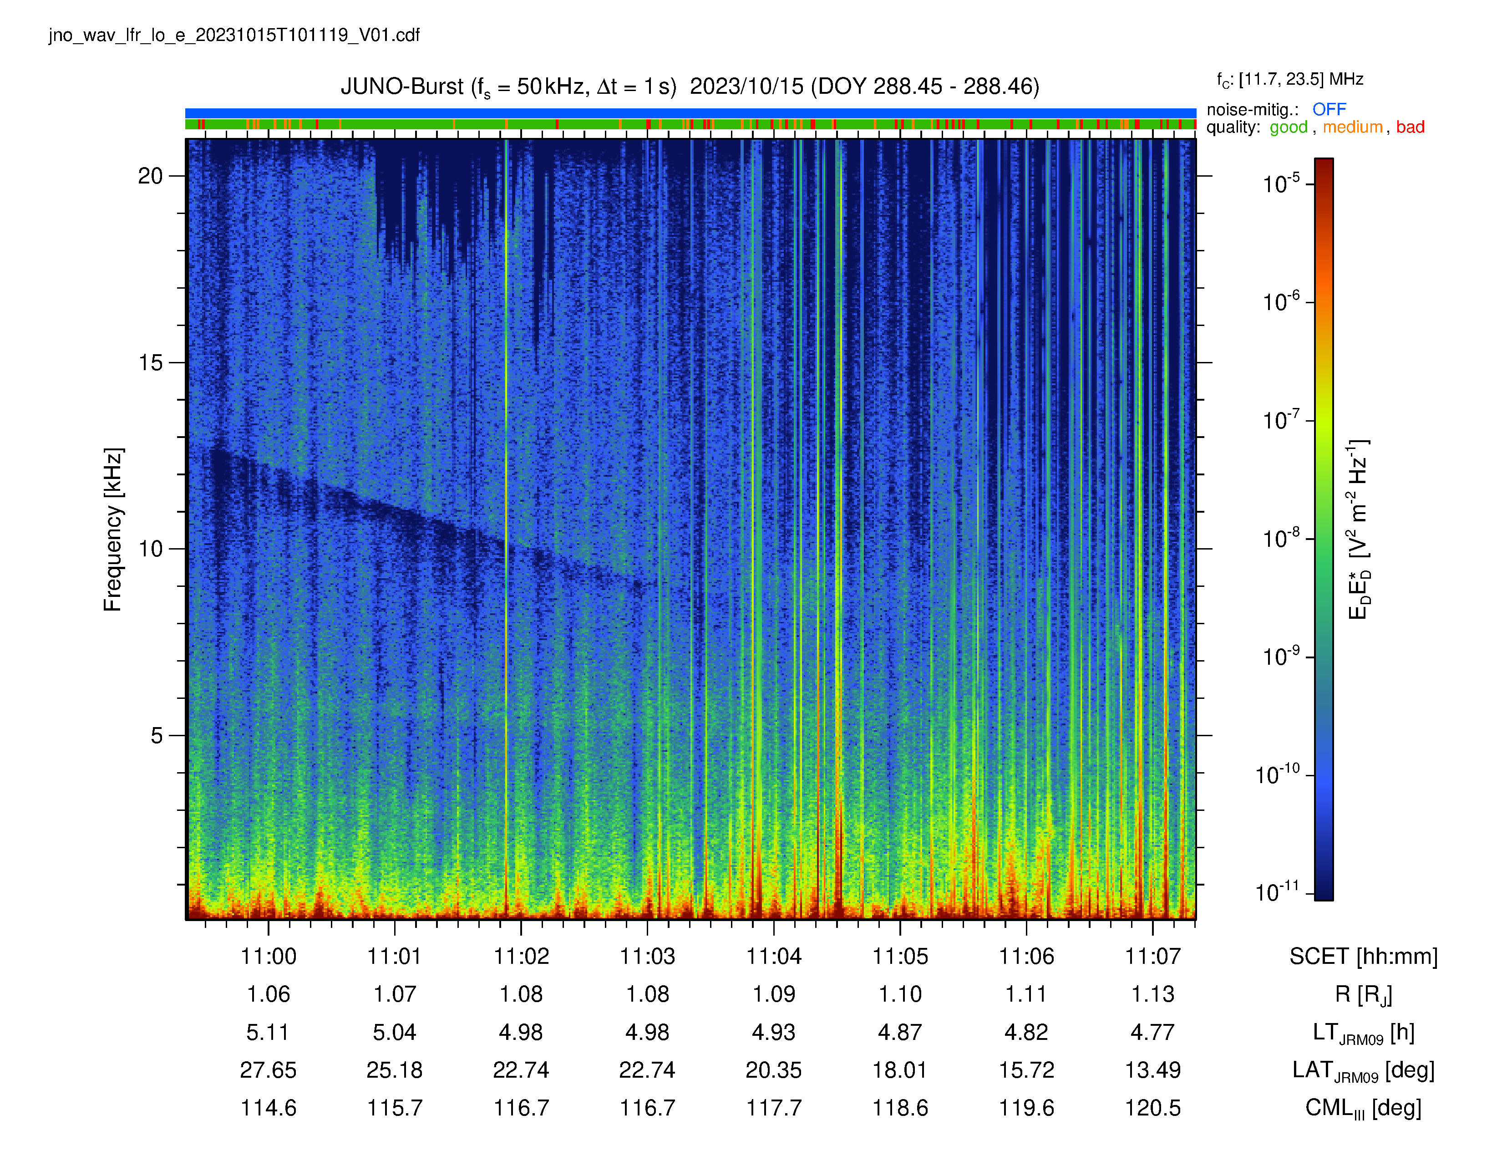Click the 11:07 time axis label
1502x1161 pixels.
(x=1152, y=956)
